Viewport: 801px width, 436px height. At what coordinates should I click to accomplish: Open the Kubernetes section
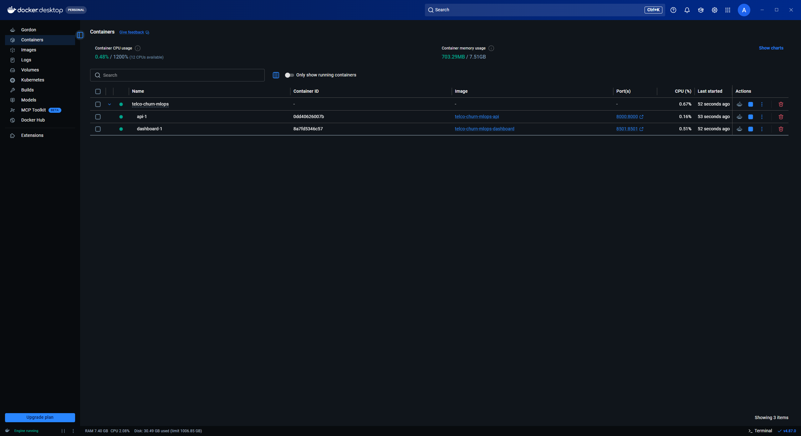coord(40,80)
